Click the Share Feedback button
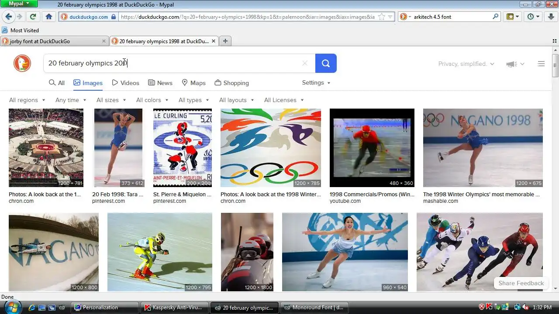Viewport: 559px width, 314px height. pyautogui.click(x=521, y=283)
